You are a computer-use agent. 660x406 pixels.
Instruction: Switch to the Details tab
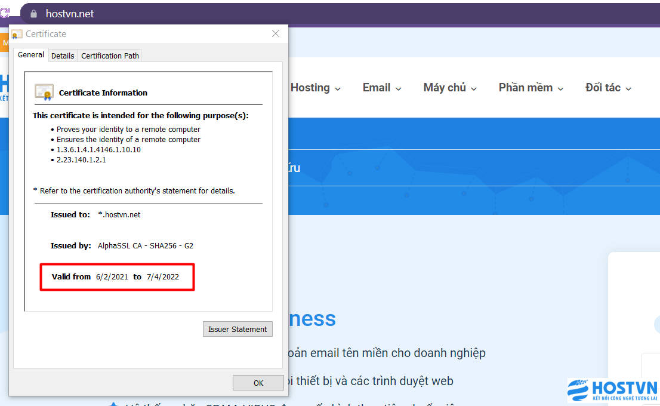click(63, 56)
